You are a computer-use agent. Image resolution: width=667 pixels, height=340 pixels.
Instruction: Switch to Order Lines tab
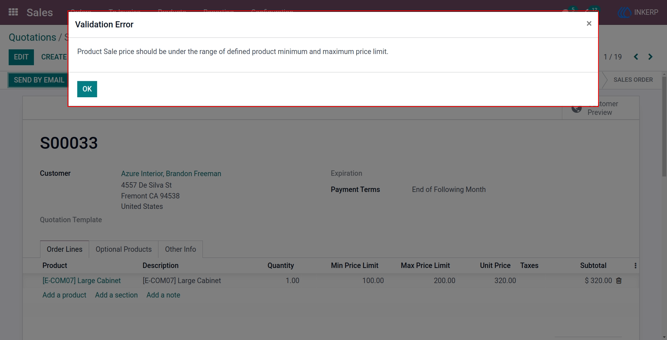(x=65, y=249)
